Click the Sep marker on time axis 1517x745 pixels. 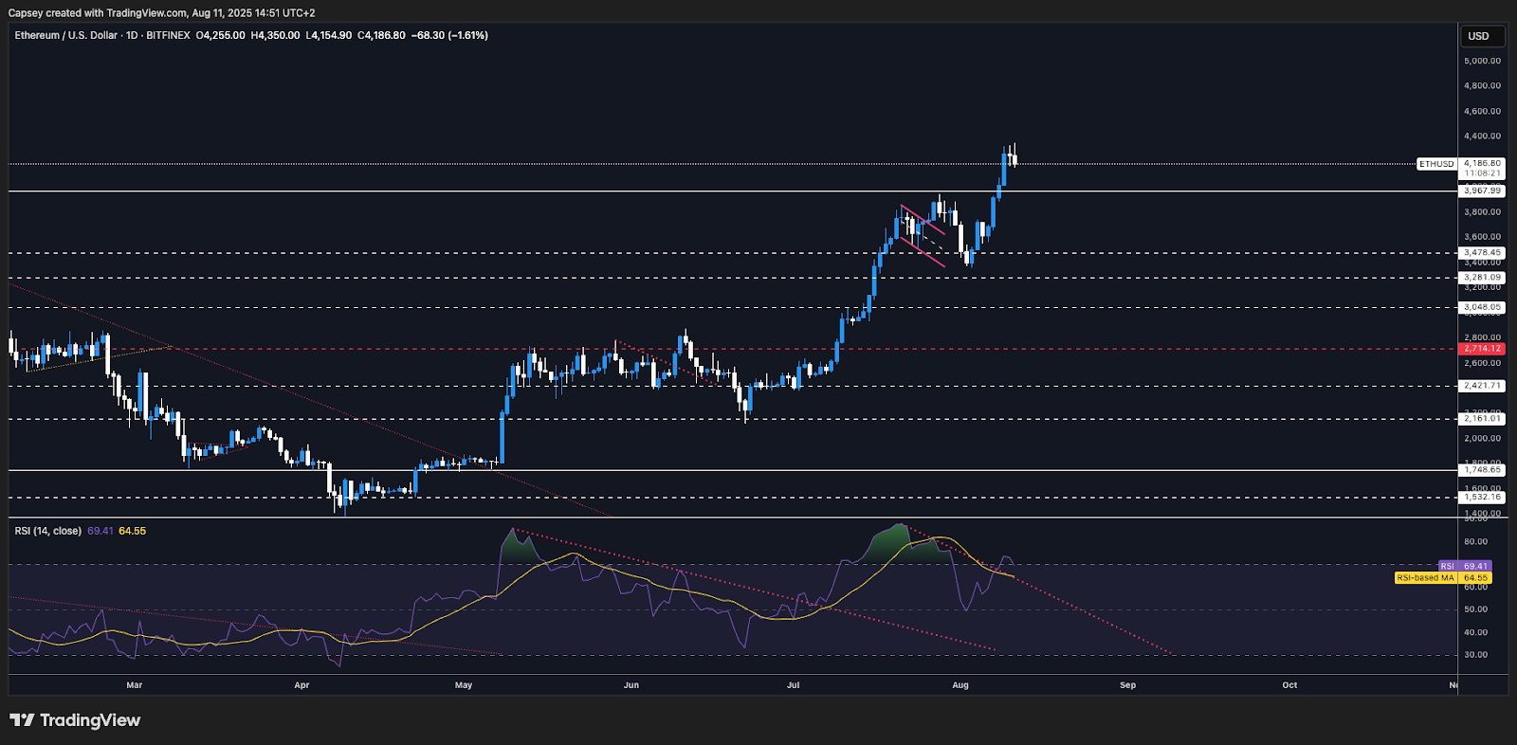(x=1127, y=684)
